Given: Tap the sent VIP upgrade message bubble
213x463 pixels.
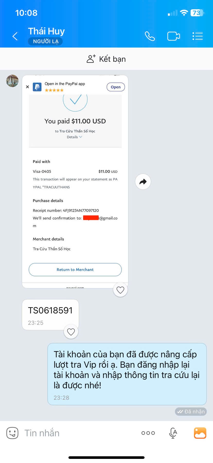Looking at the screenshot, I should coord(127,374).
